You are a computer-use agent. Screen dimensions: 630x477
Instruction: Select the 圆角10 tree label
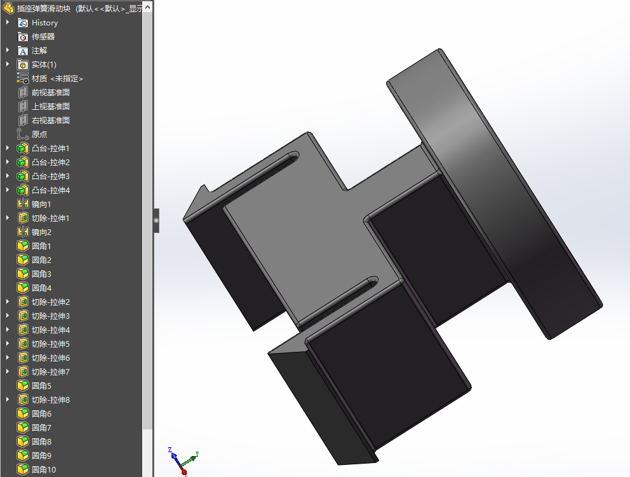pyautogui.click(x=44, y=470)
